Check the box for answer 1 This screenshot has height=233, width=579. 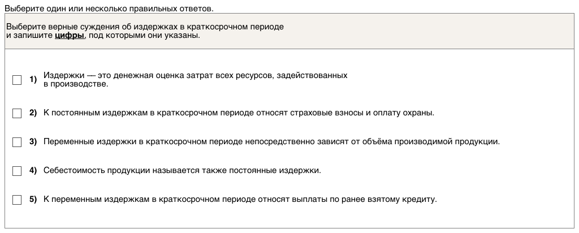(x=17, y=80)
